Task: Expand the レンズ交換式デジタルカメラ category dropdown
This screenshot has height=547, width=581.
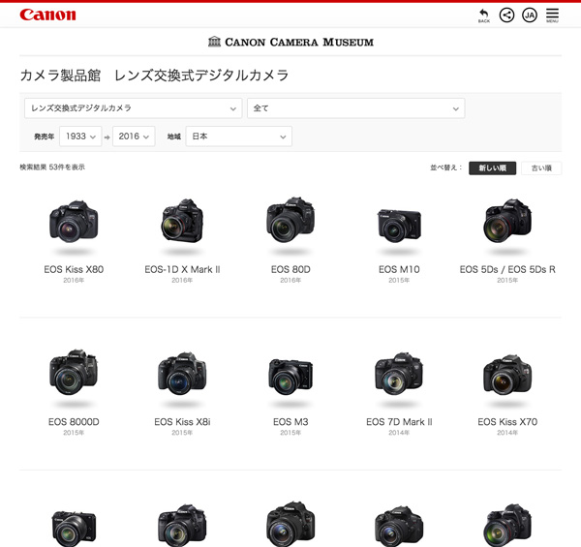Action: point(133,107)
